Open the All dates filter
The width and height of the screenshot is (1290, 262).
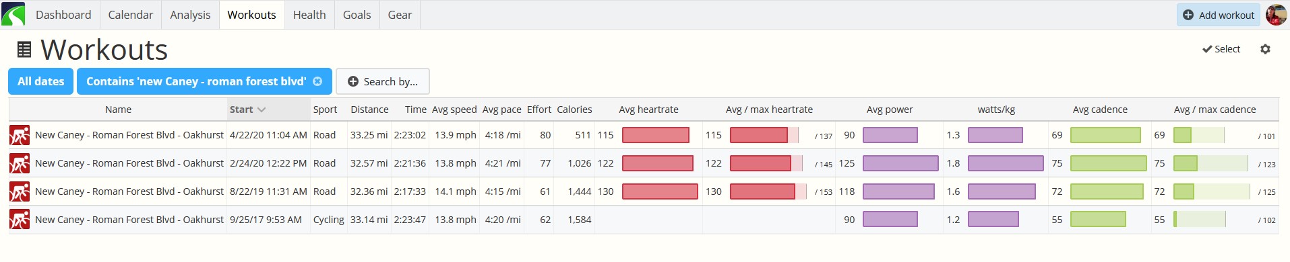[41, 81]
